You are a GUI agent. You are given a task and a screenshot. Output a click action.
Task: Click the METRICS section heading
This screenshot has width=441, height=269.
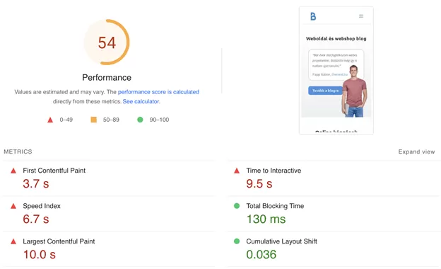18,151
